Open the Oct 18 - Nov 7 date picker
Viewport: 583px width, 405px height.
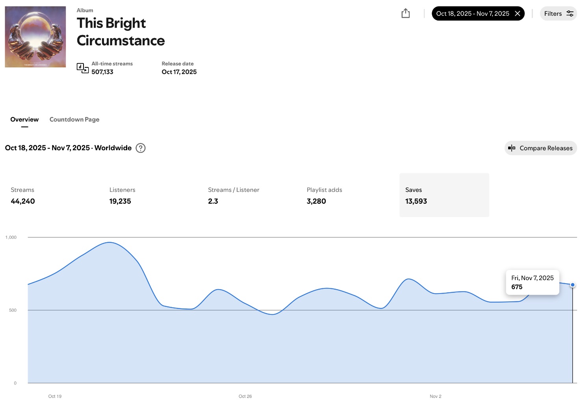(x=472, y=14)
